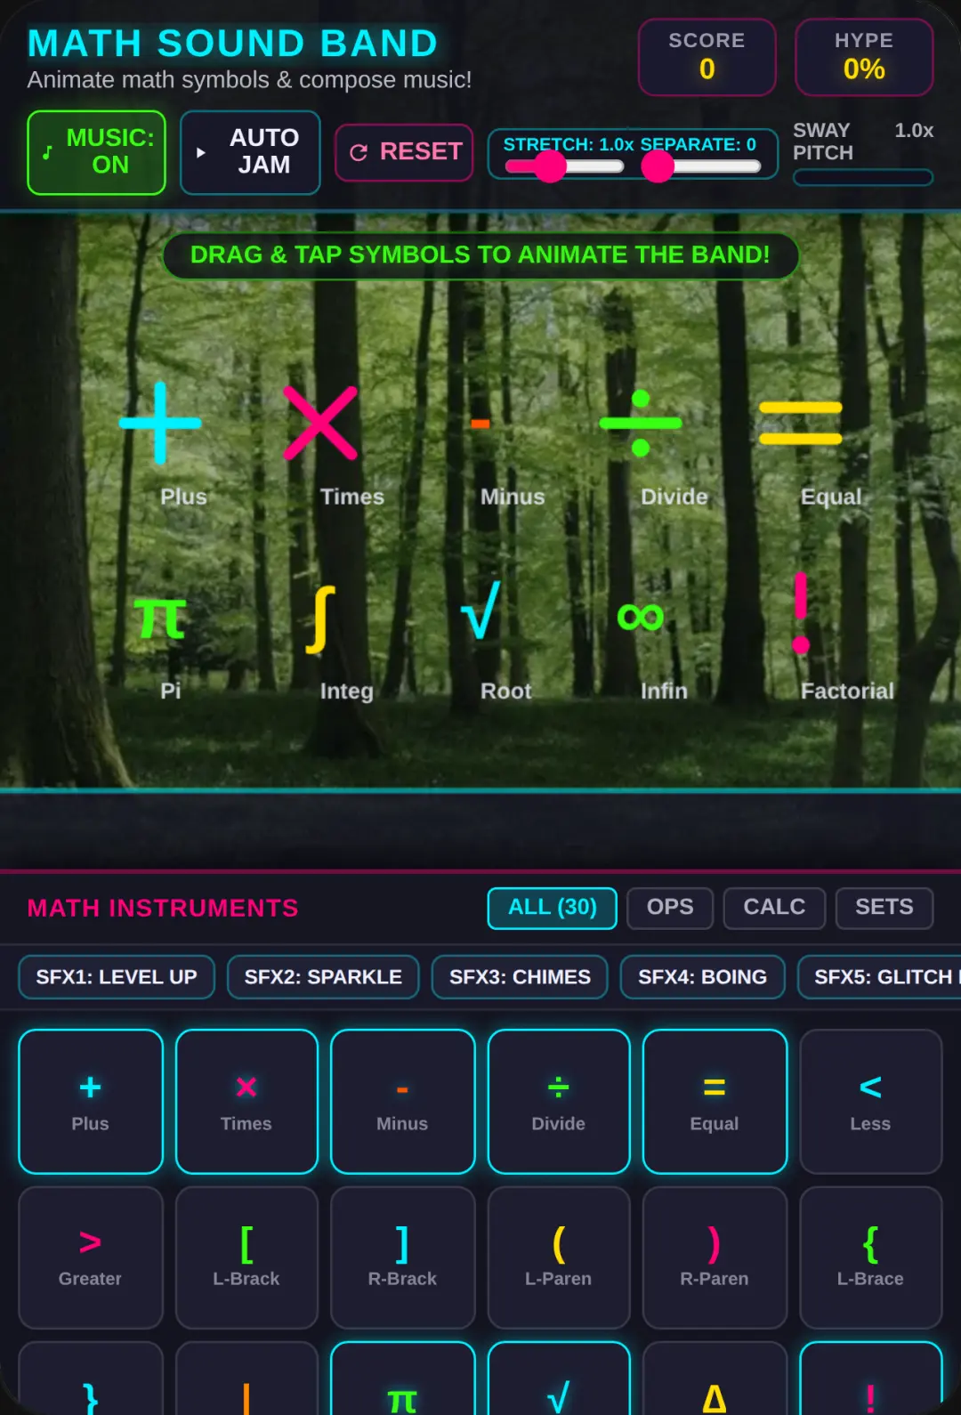
Task: Add the L-Brack instrument tile
Action: coord(246,1257)
